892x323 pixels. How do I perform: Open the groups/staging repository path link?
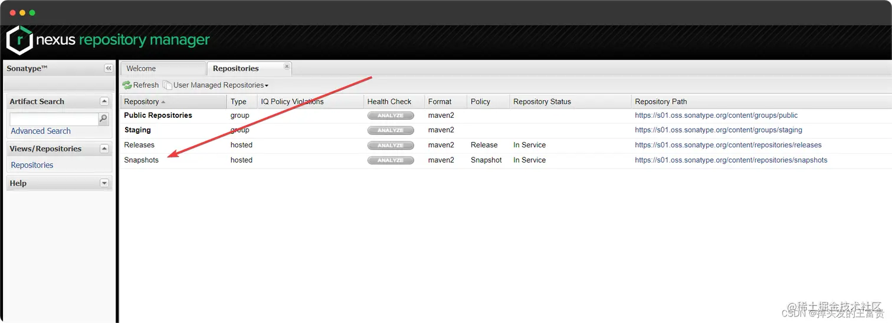point(719,130)
